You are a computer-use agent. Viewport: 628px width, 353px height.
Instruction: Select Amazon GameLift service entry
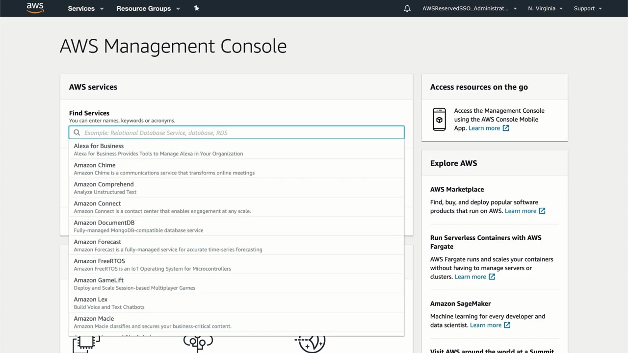pos(236,283)
